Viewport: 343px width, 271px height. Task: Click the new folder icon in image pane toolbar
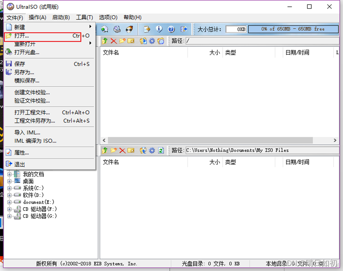122,41
